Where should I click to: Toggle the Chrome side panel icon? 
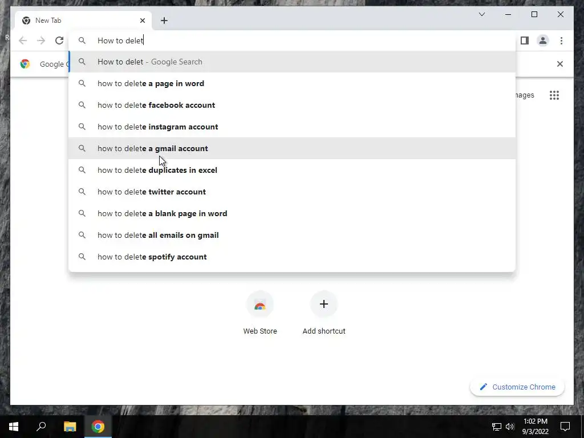coord(525,40)
